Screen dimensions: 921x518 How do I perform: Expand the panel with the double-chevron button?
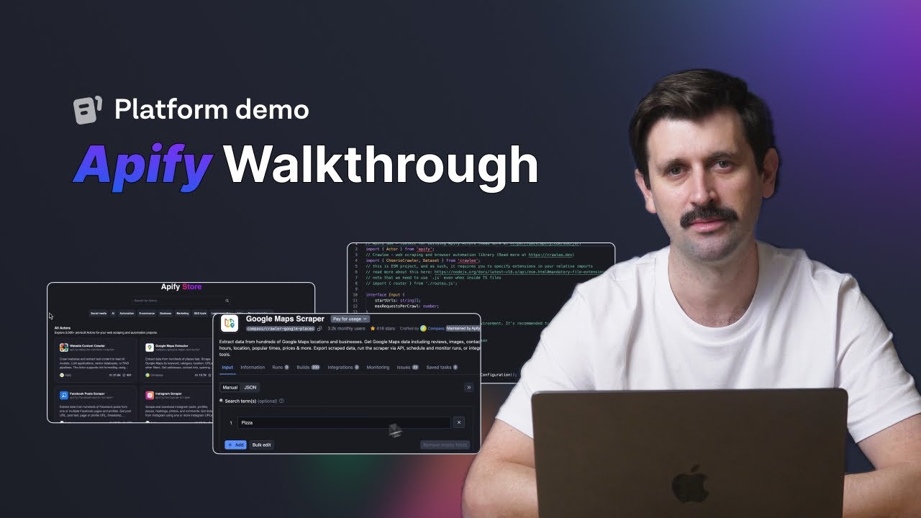pyautogui.click(x=469, y=388)
